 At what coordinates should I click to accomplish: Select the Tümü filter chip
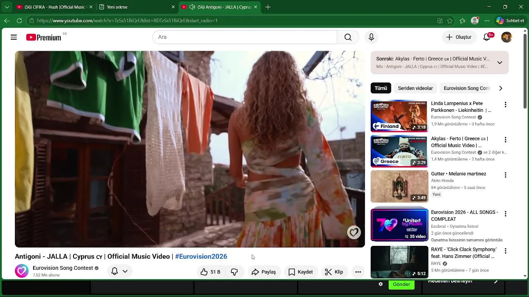381,88
